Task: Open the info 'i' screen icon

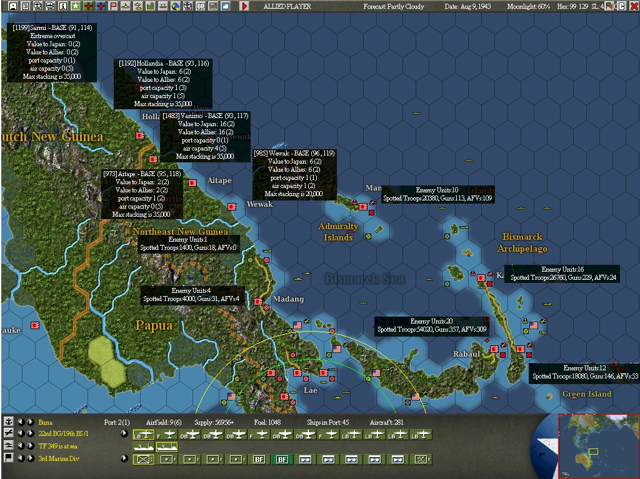Action: (63, 6)
